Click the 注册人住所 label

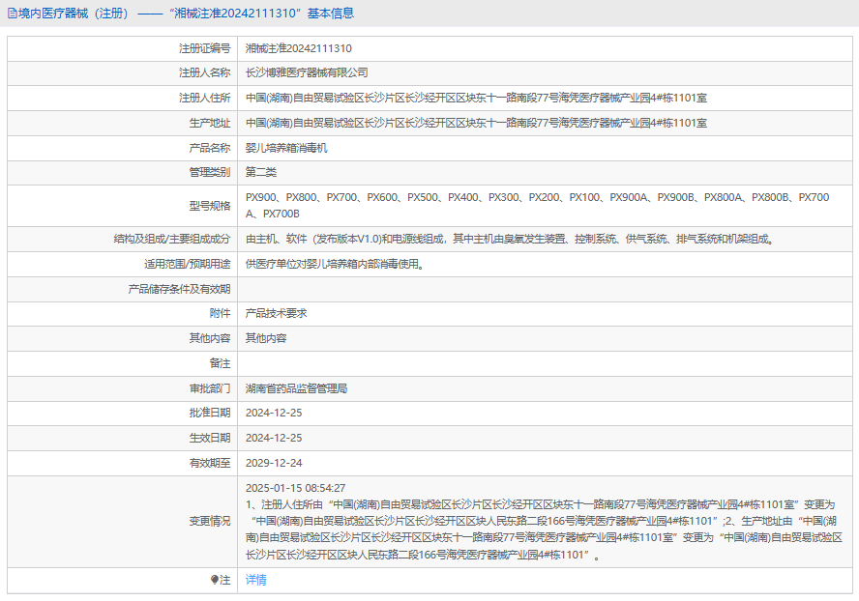204,98
